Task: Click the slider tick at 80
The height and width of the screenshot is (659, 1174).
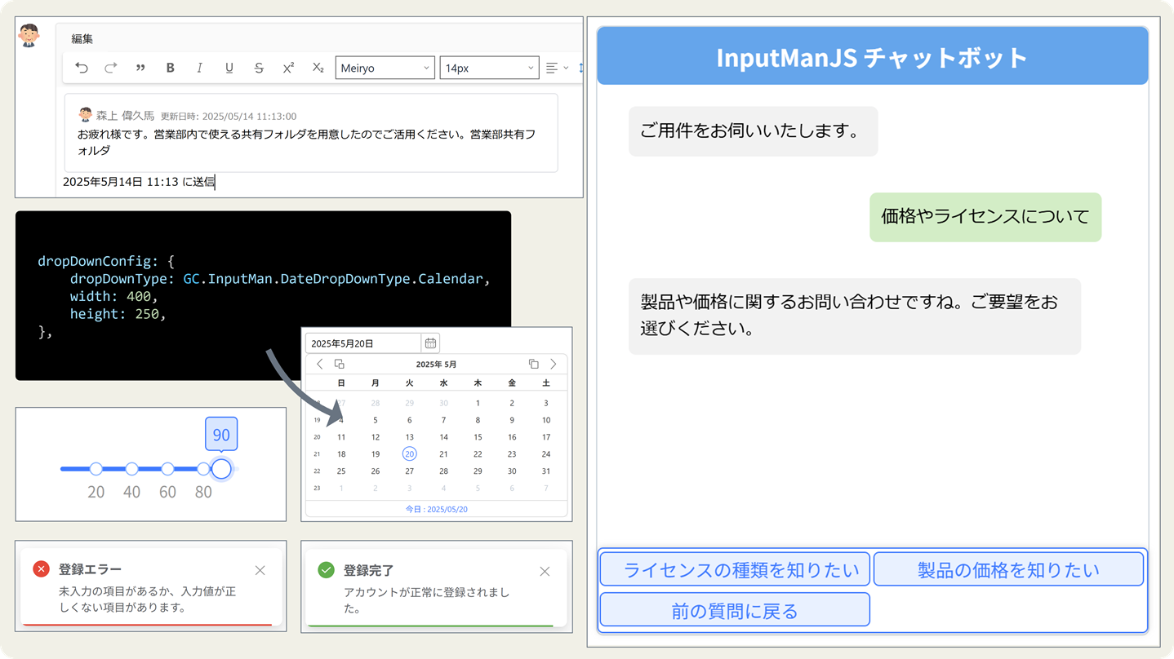Action: [x=203, y=469]
